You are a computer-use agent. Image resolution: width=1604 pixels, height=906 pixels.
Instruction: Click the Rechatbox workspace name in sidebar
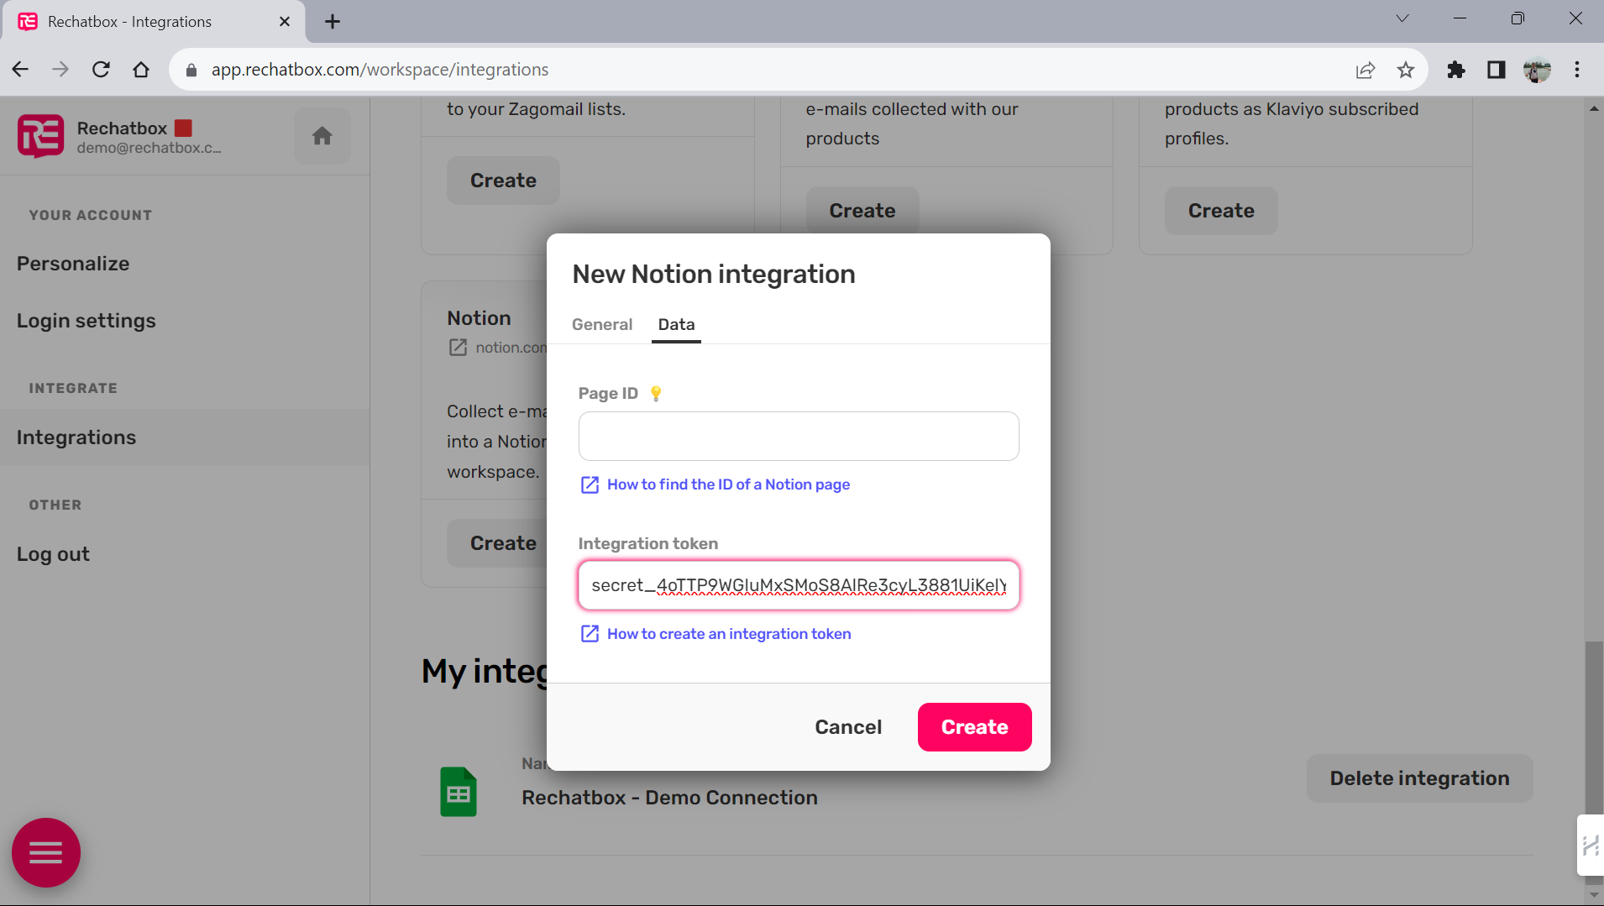point(122,128)
